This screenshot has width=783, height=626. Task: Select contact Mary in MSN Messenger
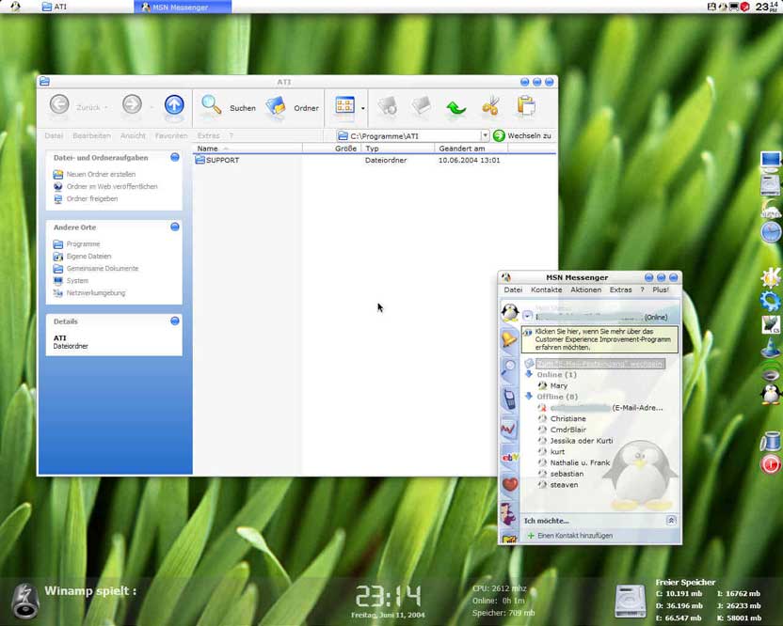tap(558, 385)
